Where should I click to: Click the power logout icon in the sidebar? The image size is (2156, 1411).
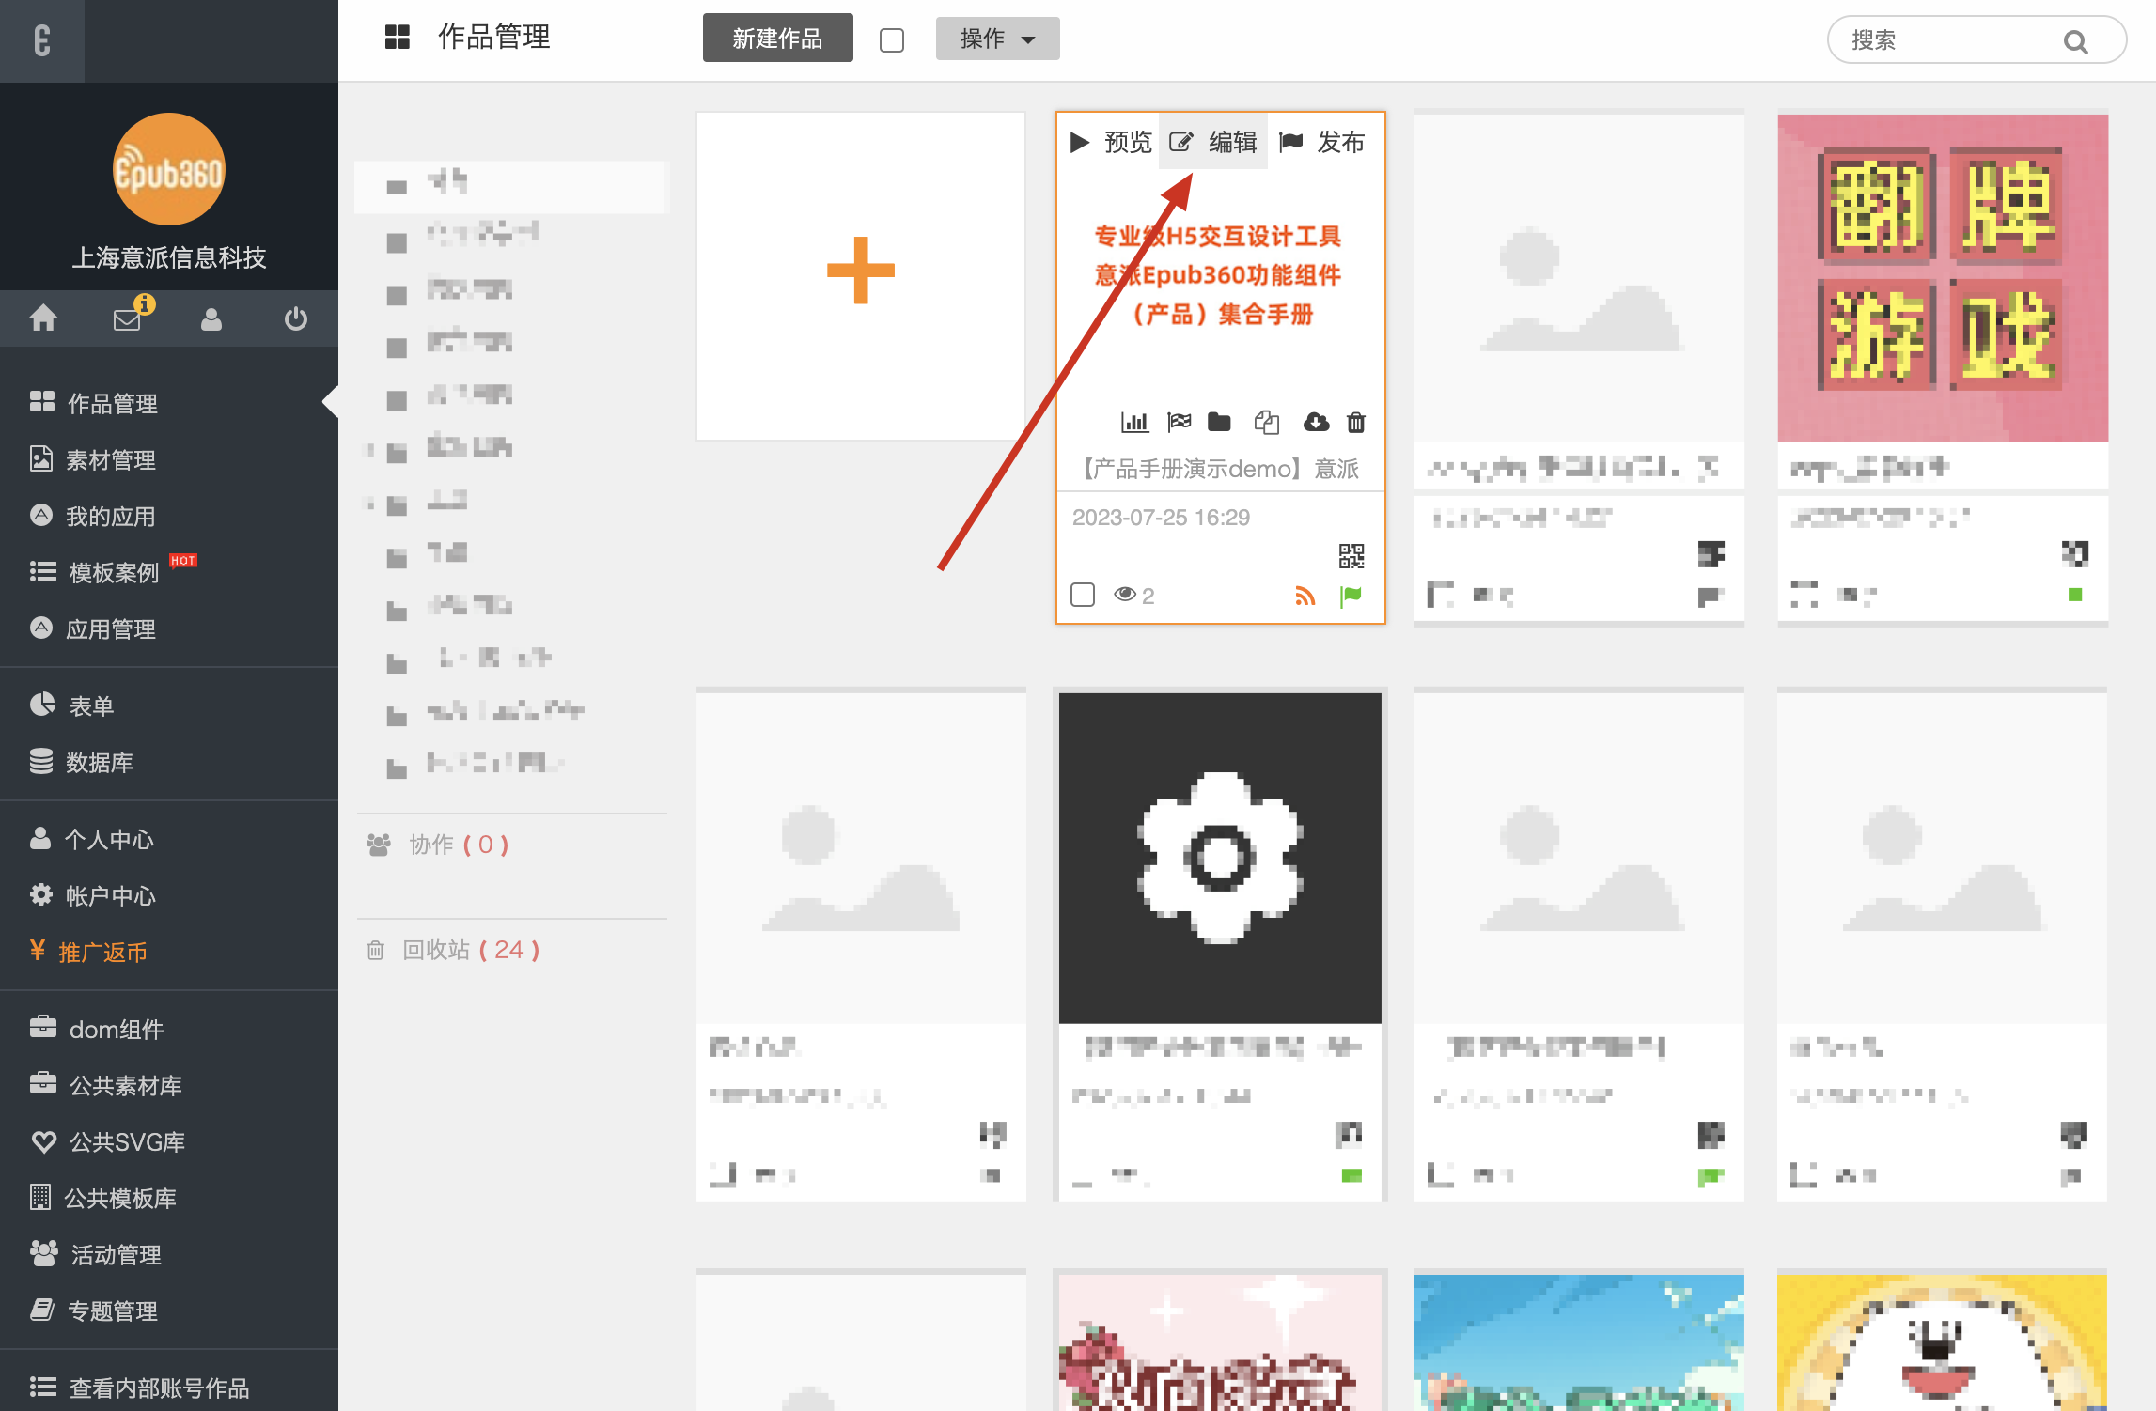pyautogui.click(x=295, y=319)
